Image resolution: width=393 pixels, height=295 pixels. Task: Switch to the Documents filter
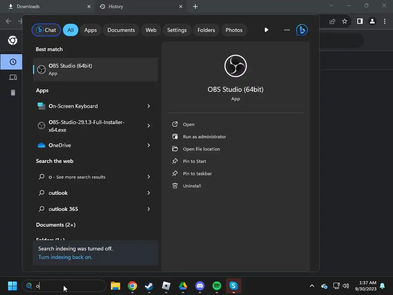121,30
